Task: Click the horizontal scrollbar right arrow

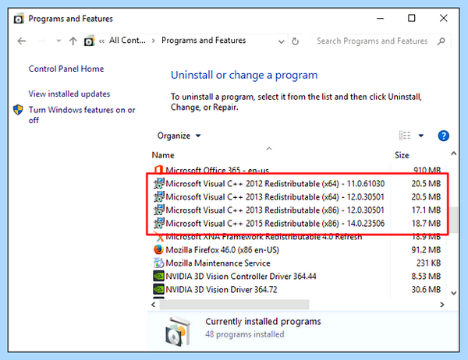Action: tap(442, 305)
